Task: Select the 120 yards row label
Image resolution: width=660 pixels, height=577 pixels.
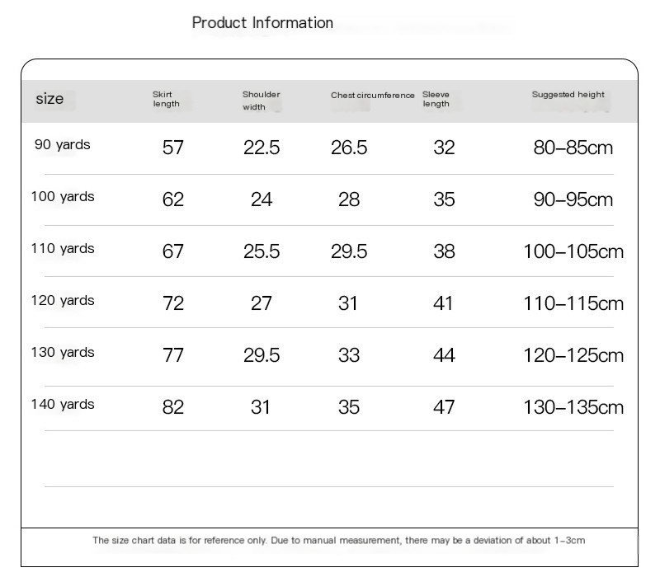Action: coord(63,300)
